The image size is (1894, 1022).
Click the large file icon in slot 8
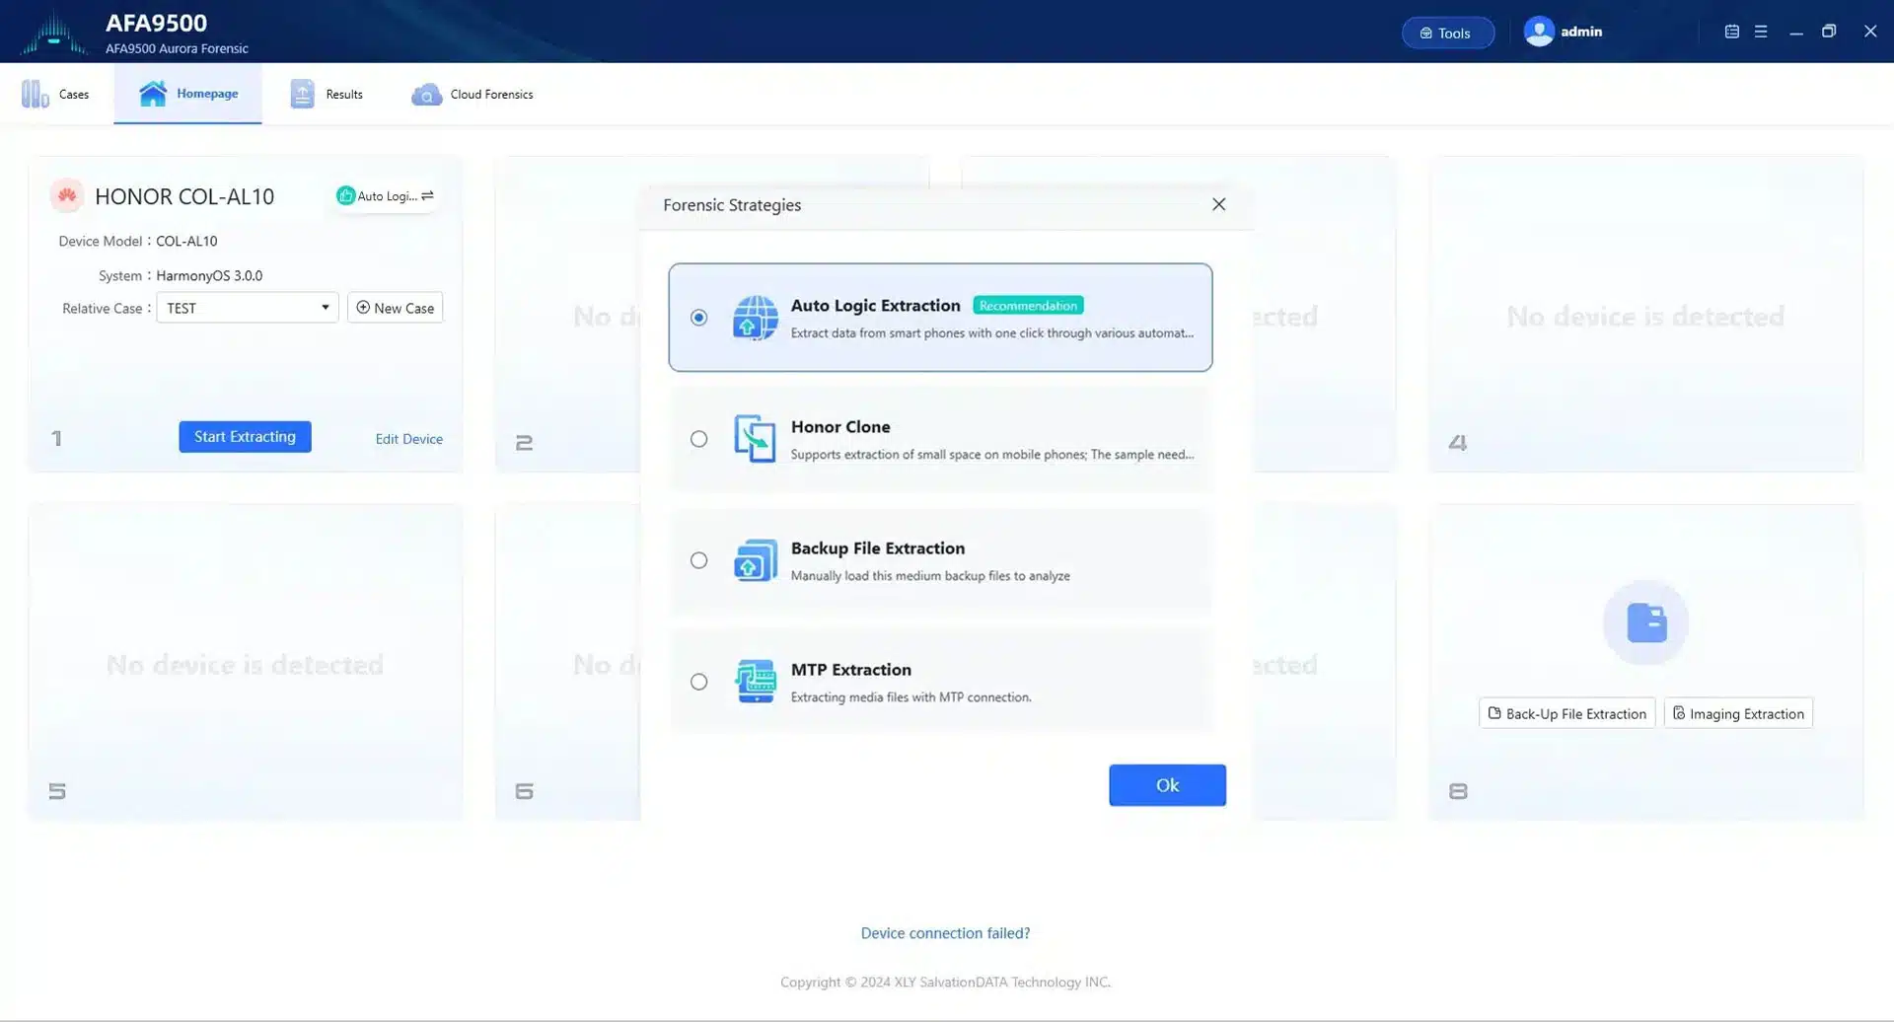coord(1645,622)
